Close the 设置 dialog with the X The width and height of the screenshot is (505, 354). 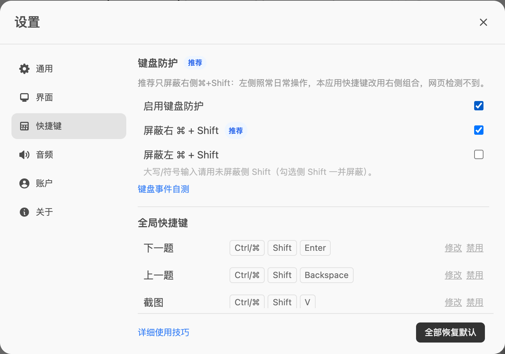(x=483, y=22)
